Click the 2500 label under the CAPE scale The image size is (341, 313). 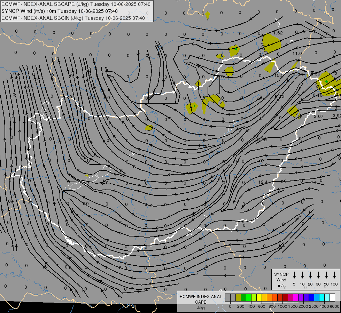pos(314,306)
